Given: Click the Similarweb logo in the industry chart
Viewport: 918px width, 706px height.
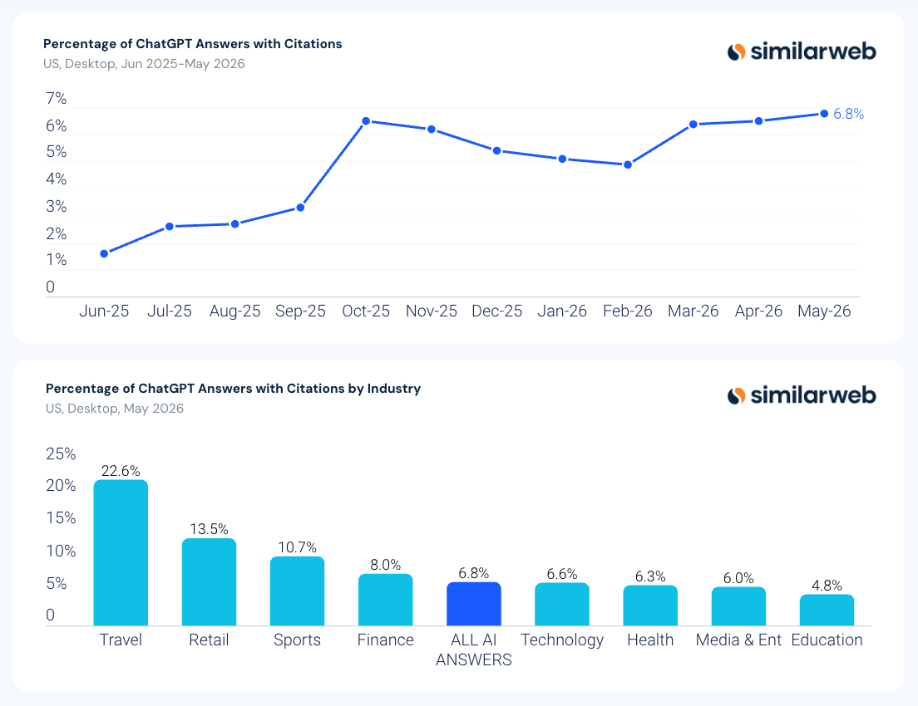Looking at the screenshot, I should click(x=802, y=395).
